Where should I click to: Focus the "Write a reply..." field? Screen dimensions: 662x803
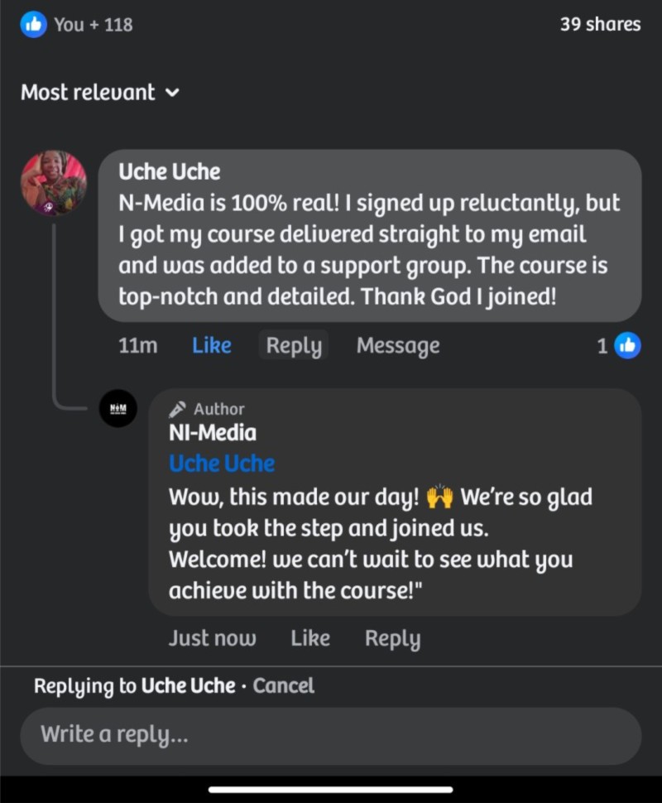pos(331,736)
